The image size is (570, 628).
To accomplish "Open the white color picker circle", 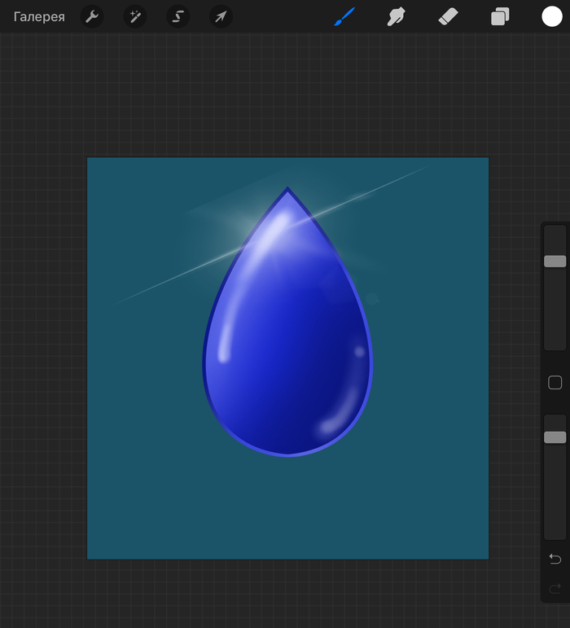I will click(x=552, y=16).
